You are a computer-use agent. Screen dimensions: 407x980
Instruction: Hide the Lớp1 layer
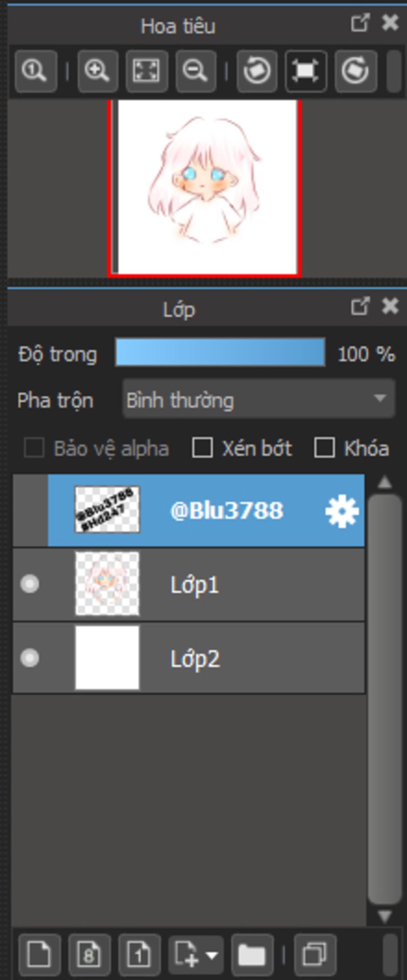(x=30, y=584)
